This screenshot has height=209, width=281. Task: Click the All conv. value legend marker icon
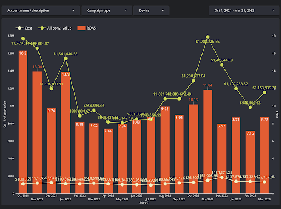42,28
